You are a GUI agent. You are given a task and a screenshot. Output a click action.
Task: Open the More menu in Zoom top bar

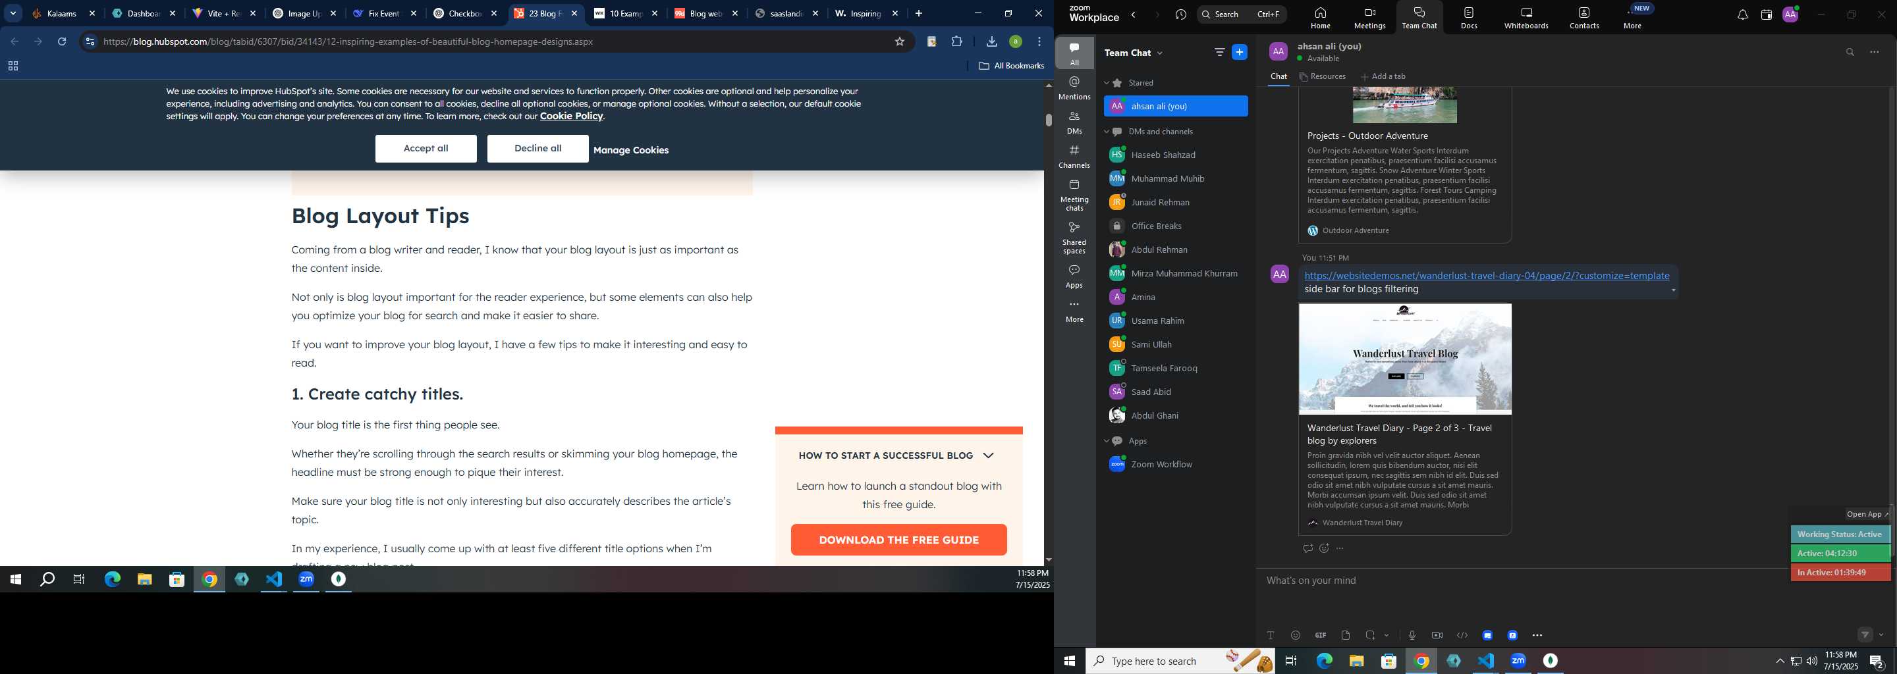tap(1634, 18)
